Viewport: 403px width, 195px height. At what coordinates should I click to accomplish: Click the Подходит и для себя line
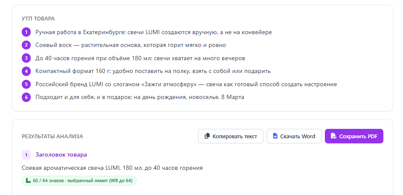(140, 97)
